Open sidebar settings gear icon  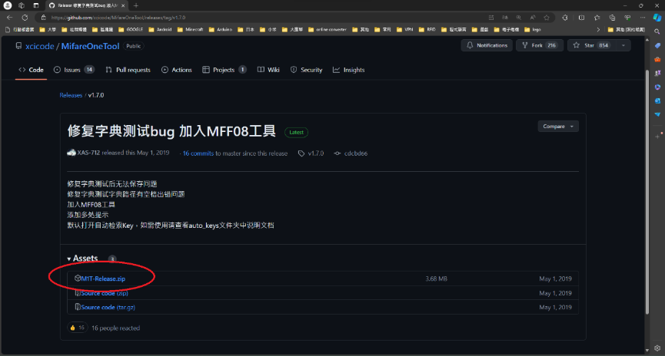(657, 348)
